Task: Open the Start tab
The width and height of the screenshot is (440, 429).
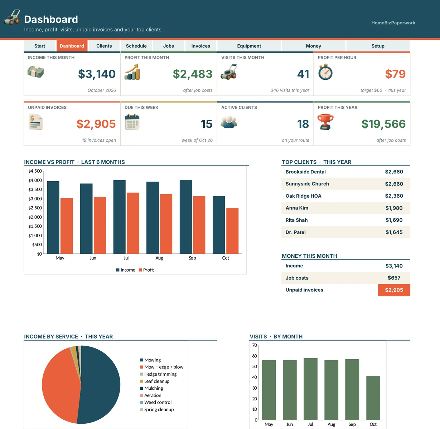Action: pos(40,46)
